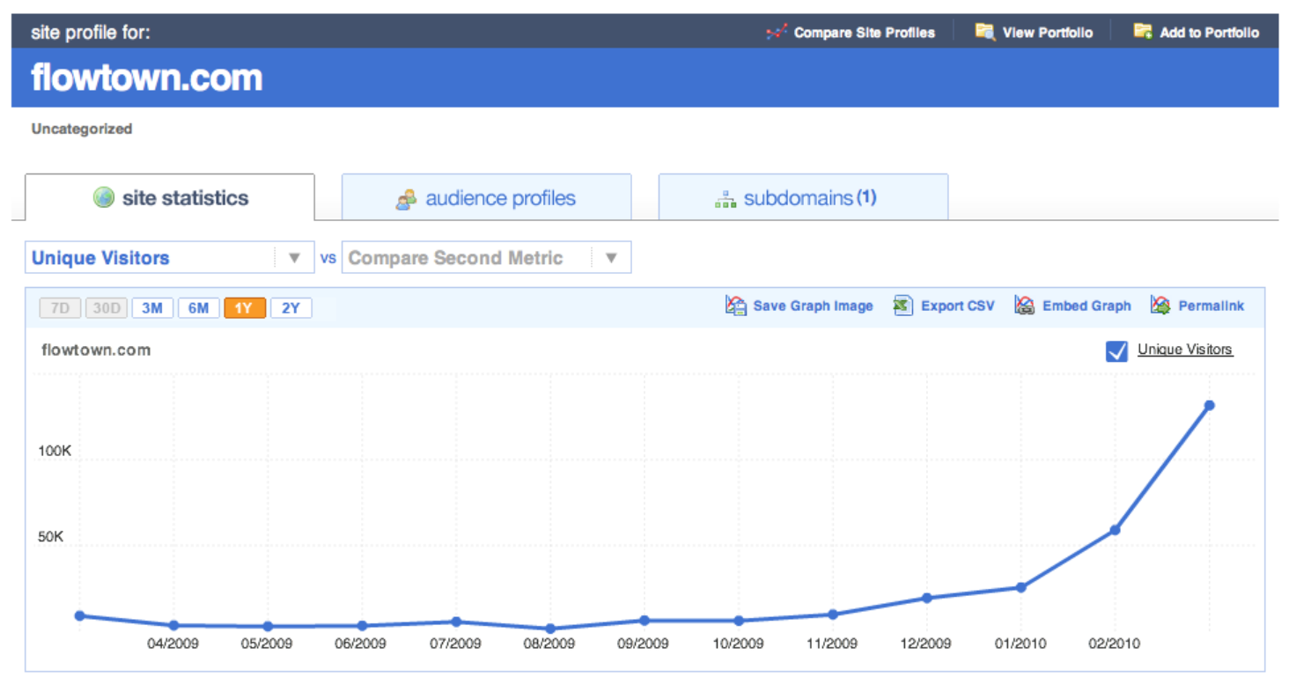Click the Embed Graph link
Screen dimensions: 1289x692
point(1086,306)
